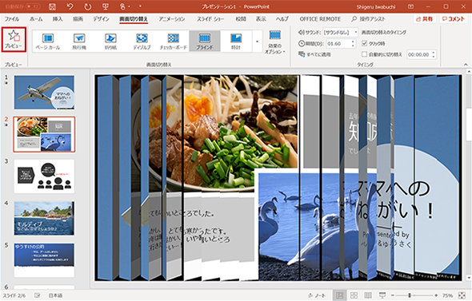Click the zoom out minus button
Viewport: 472px width, 301px height.
pos(393,295)
